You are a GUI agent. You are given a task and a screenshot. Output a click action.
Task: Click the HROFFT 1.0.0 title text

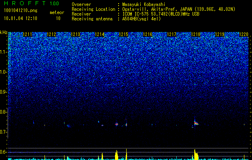pos(31,3)
